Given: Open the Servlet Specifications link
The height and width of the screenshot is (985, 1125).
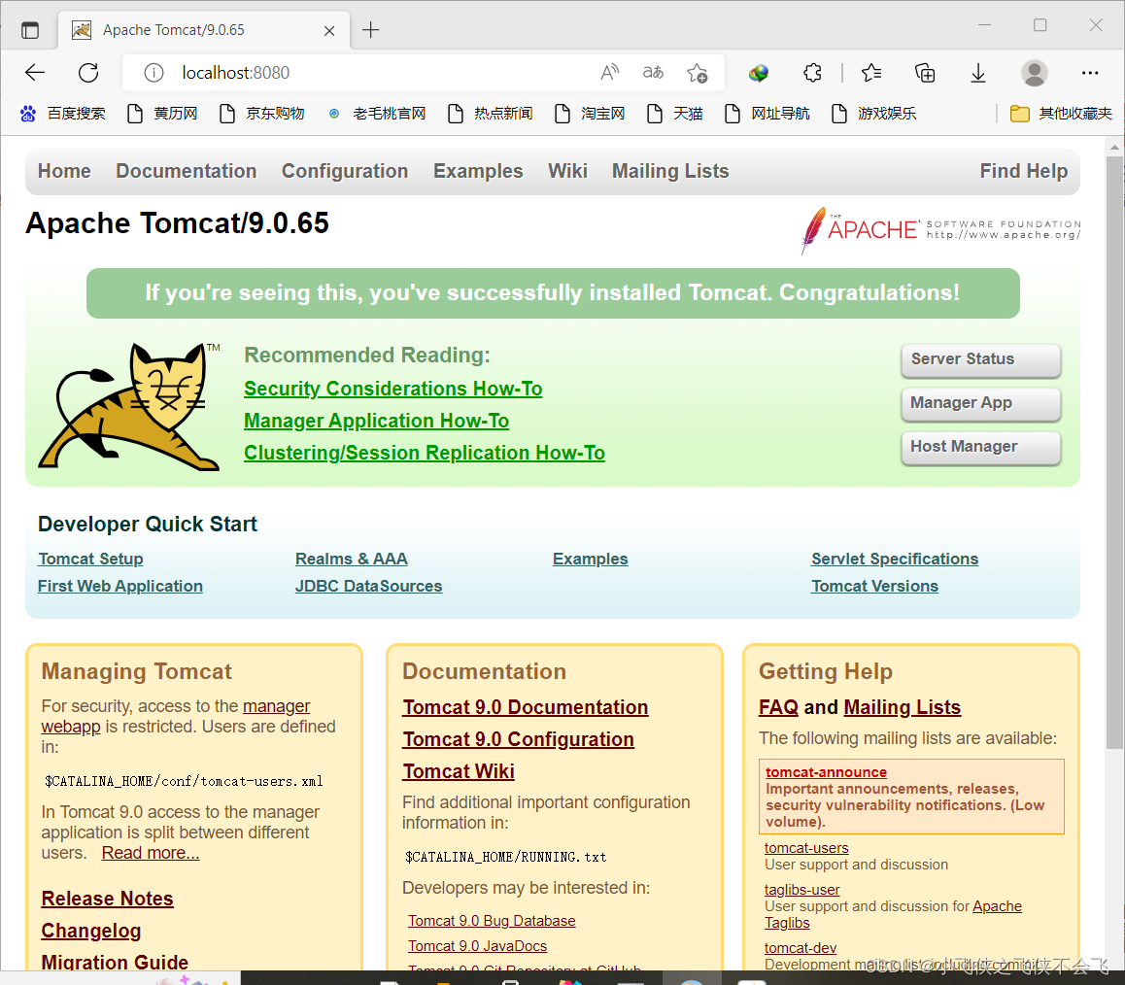Looking at the screenshot, I should [x=895, y=559].
